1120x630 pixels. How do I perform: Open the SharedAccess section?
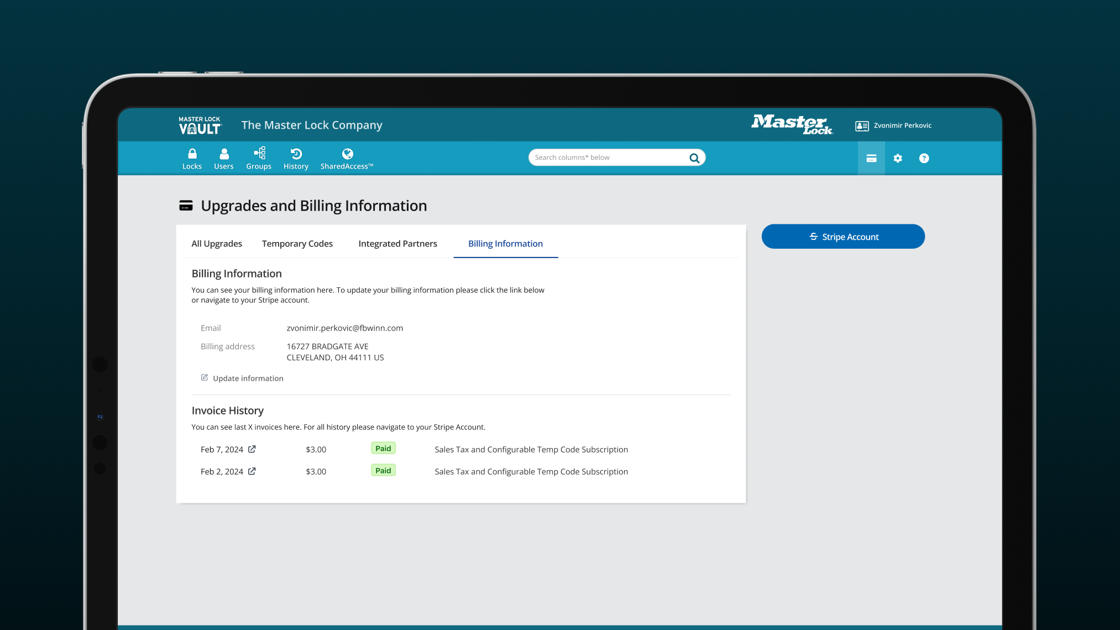(x=347, y=158)
